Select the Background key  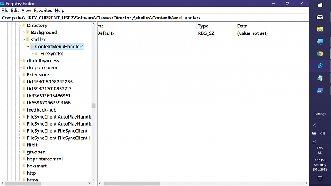tap(44, 33)
